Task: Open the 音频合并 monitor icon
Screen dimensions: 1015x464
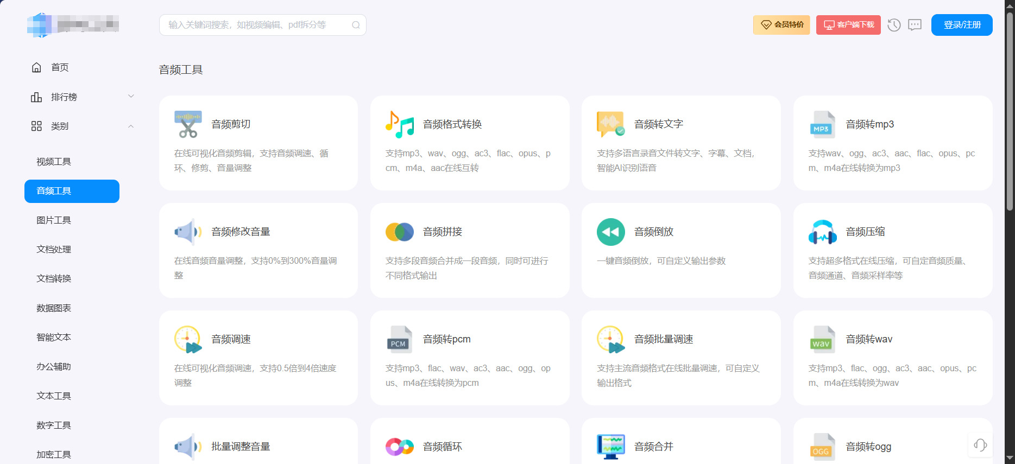Action: coord(611,447)
